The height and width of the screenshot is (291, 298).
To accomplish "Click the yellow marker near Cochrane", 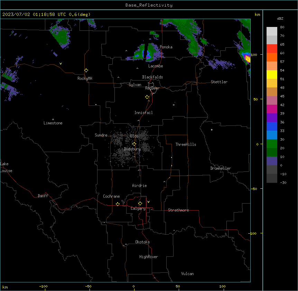I will tap(118, 204).
